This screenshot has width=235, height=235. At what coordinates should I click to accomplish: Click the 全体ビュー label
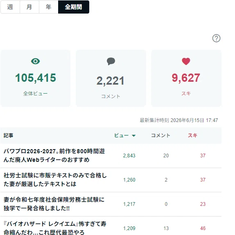35,94
